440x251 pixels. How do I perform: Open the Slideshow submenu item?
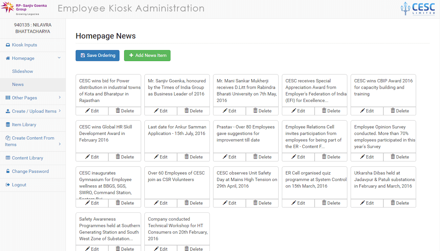(x=23, y=71)
